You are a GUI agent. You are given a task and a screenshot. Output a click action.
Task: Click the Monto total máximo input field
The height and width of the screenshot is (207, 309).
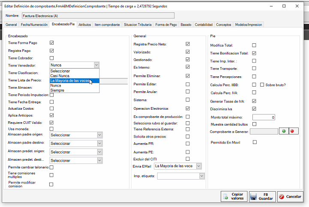pos(264,117)
